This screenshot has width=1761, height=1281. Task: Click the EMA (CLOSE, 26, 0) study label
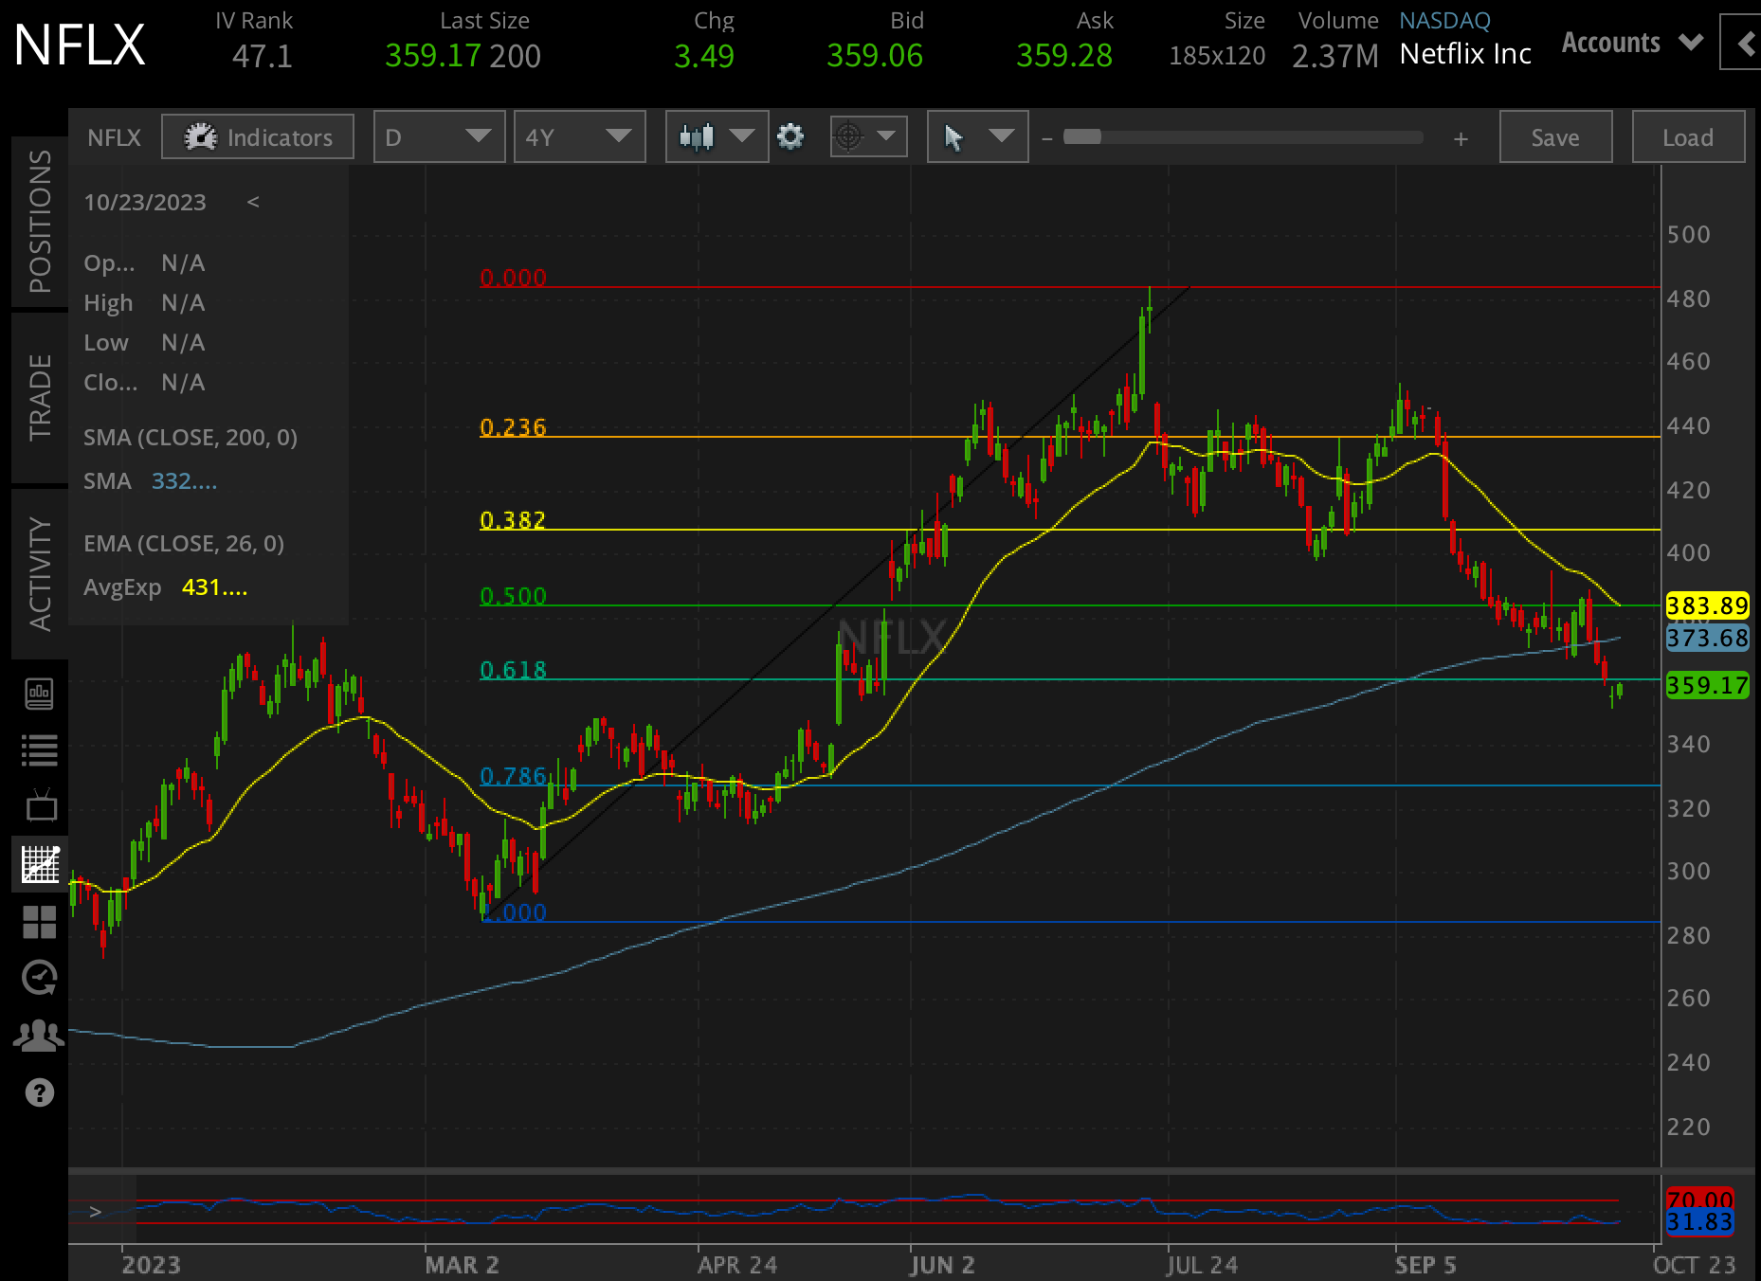(184, 543)
